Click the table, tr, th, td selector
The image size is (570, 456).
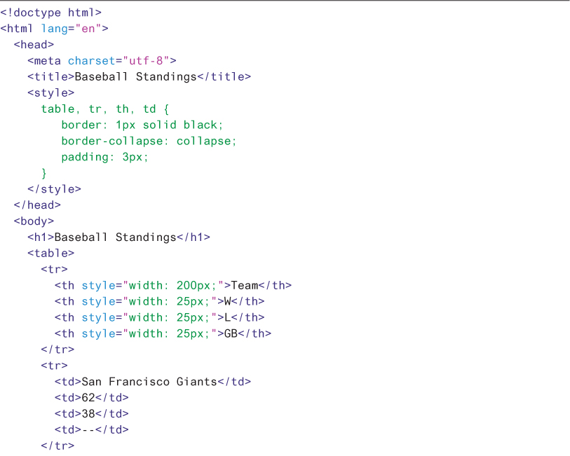click(105, 109)
